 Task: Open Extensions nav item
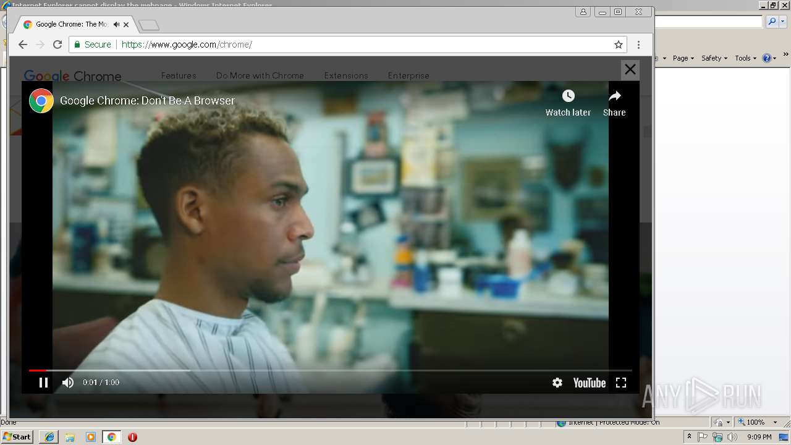click(346, 75)
